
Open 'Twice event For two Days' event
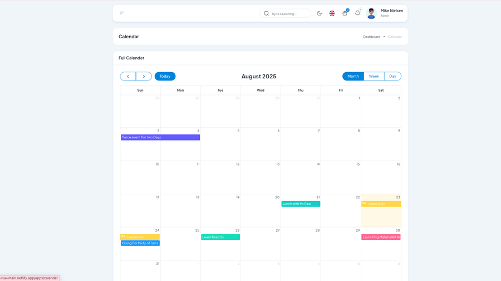pos(160,137)
